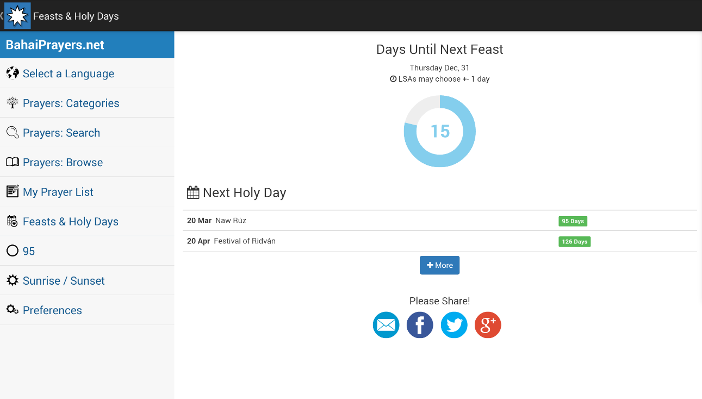Screen dimensions: 702x399
Task: Click the back chevron in the title bar
Action: [2, 16]
